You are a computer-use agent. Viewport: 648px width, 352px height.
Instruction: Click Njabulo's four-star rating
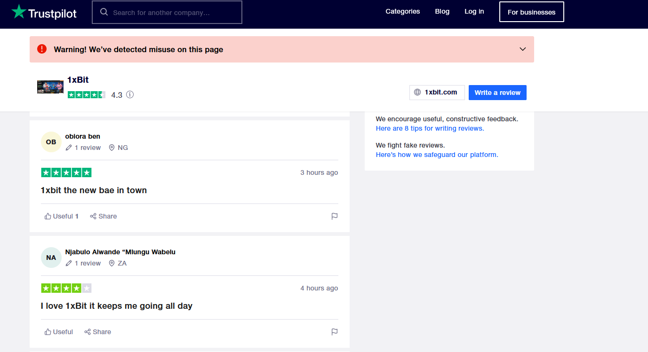[x=66, y=288]
